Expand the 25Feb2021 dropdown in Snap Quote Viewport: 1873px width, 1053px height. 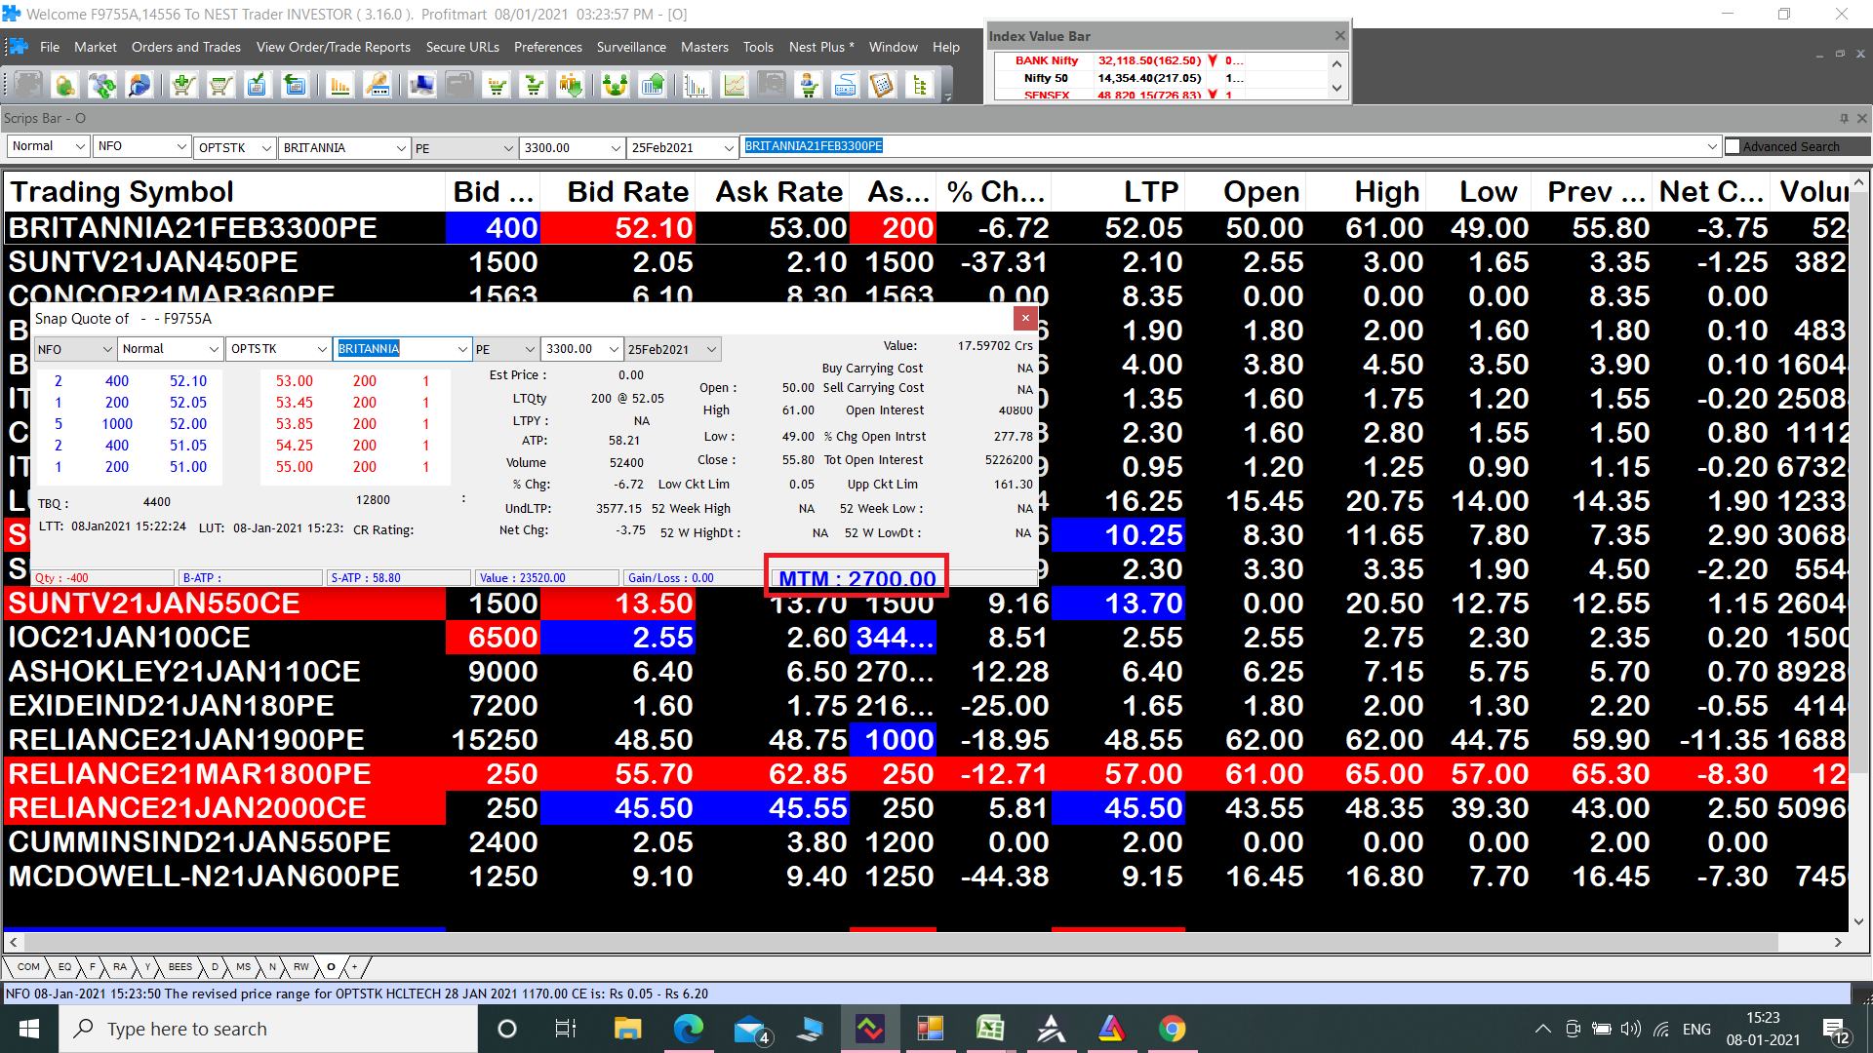point(711,349)
